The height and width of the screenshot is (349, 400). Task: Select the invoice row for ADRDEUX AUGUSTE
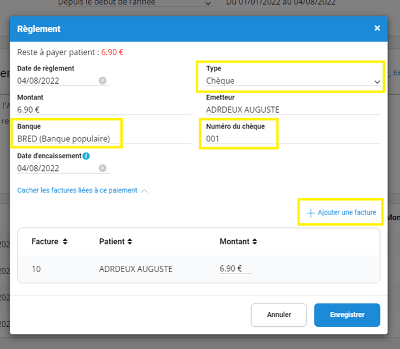coord(135,269)
